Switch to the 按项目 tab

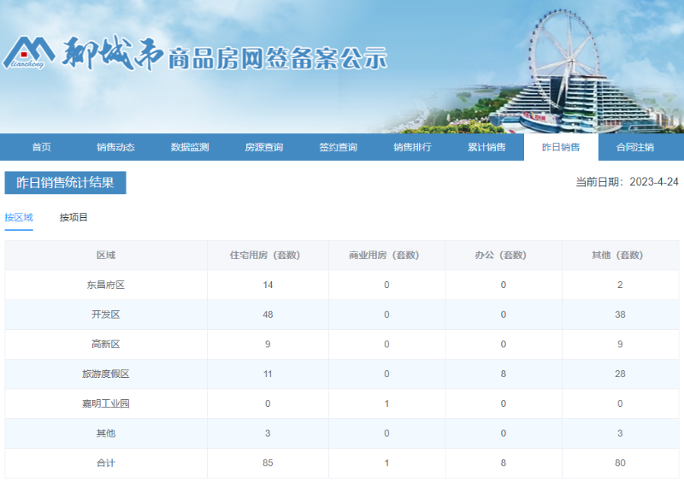(x=74, y=217)
